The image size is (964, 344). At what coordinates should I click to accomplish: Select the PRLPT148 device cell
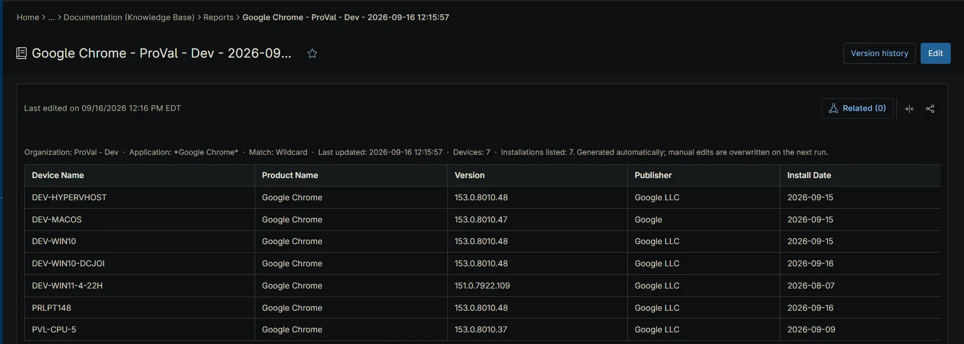click(140, 308)
